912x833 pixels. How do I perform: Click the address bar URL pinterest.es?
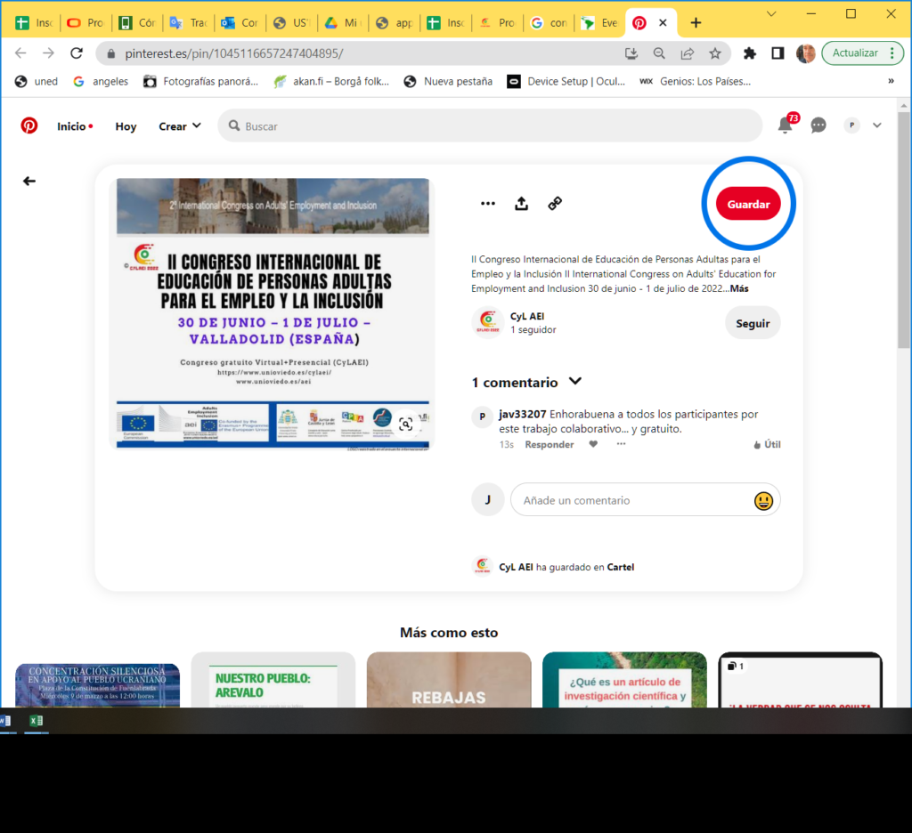pyautogui.click(x=234, y=53)
